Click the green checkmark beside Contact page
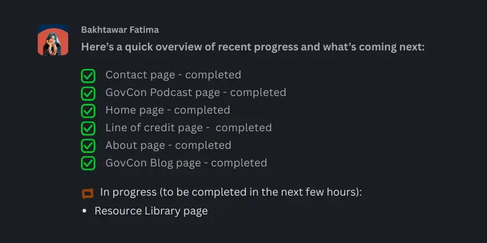This screenshot has width=487, height=243. [88, 76]
